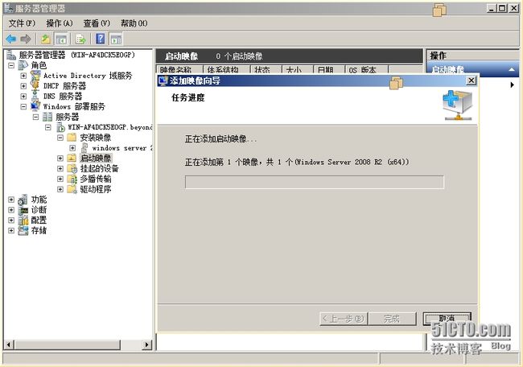The width and height of the screenshot is (523, 367).
Task: Sort by the 映像名称 column header
Action: pyautogui.click(x=179, y=70)
